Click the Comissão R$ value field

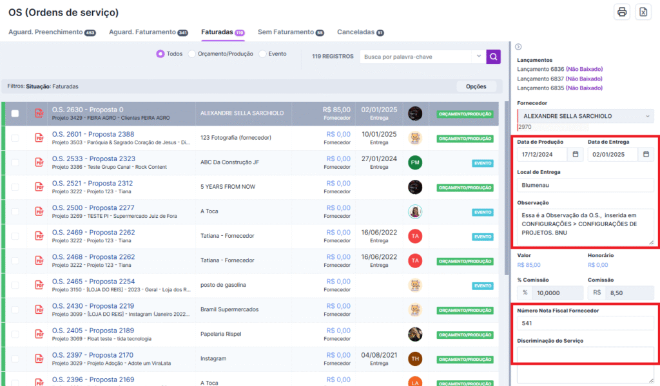(x=630, y=293)
